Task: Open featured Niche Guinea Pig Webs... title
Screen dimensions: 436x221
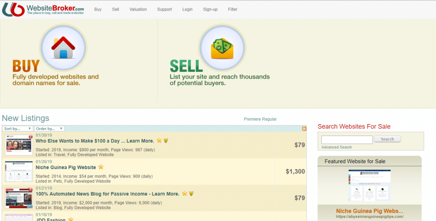Action: pos(370,211)
